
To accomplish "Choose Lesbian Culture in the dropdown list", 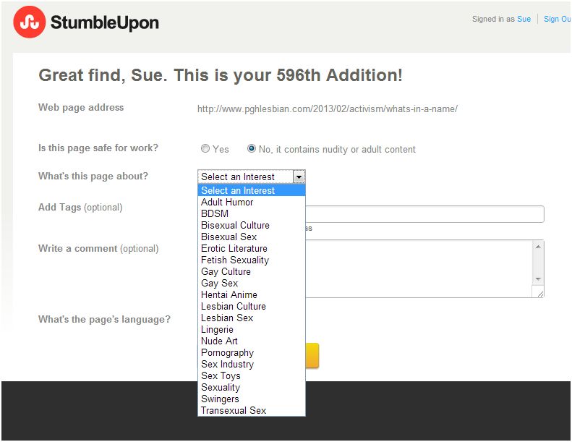I will [x=233, y=307].
